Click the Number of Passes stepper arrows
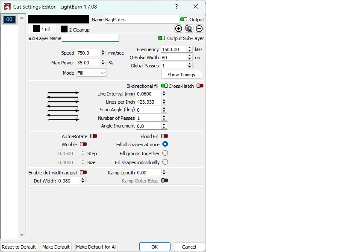 [164, 118]
